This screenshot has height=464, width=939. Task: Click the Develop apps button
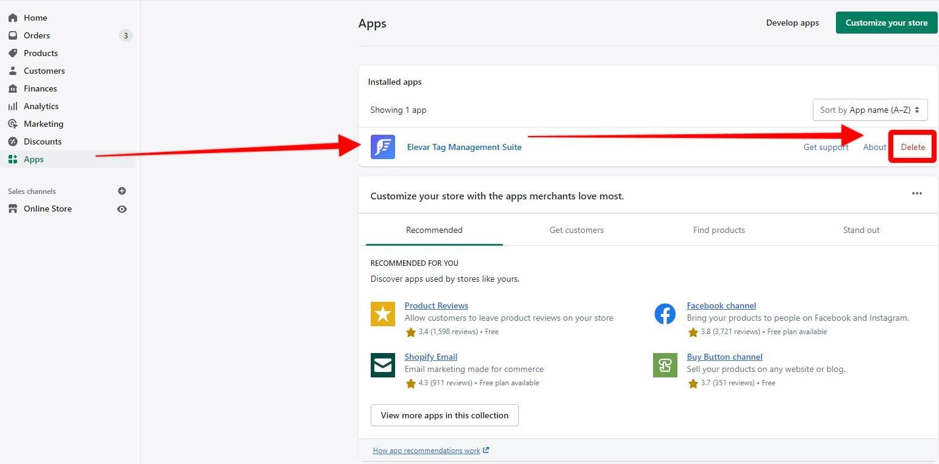tap(792, 23)
